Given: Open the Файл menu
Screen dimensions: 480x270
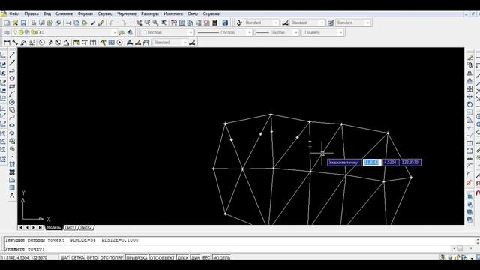Looking at the screenshot, I should pyautogui.click(x=14, y=13).
